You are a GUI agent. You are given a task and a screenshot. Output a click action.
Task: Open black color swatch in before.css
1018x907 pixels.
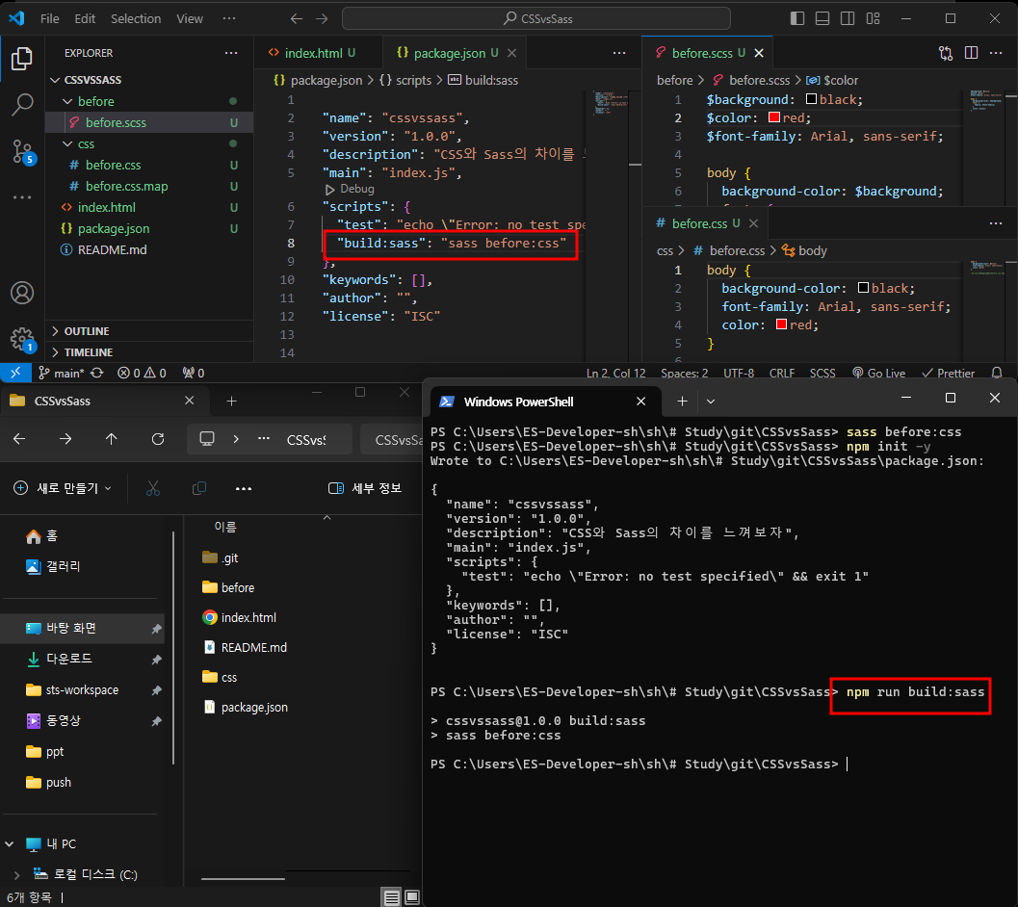tap(864, 288)
